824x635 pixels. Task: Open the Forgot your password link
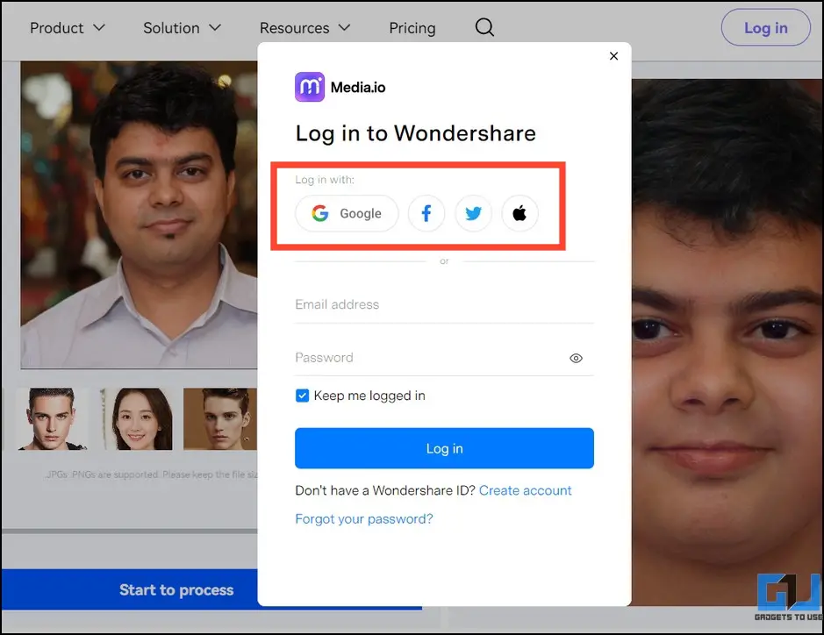point(363,519)
